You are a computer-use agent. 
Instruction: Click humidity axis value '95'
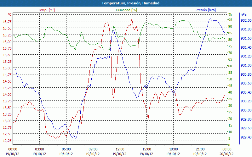[230, 20]
